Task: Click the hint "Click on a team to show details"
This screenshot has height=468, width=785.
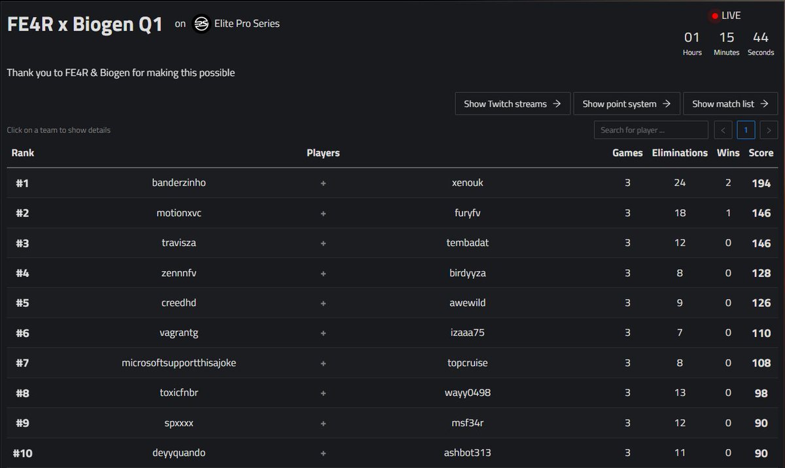Action: 59,130
